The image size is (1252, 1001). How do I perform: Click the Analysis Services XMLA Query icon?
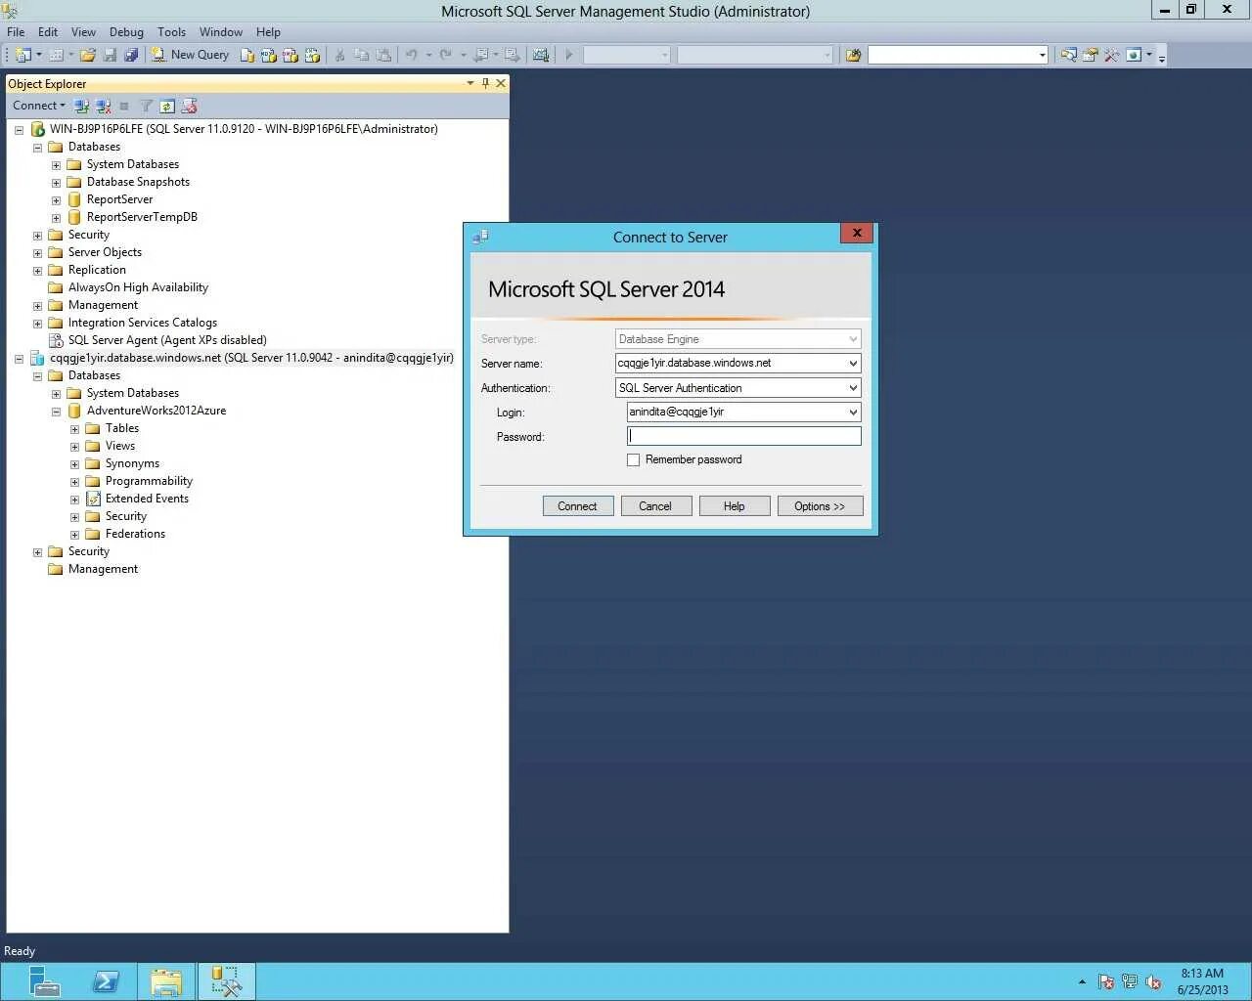[312, 55]
